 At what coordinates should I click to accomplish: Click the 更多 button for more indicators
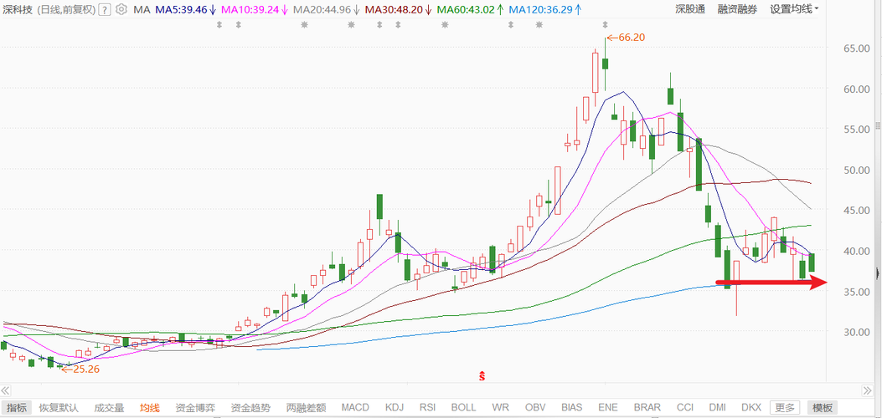785,408
